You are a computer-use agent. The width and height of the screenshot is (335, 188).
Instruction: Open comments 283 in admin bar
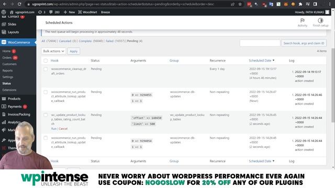click(54, 12)
